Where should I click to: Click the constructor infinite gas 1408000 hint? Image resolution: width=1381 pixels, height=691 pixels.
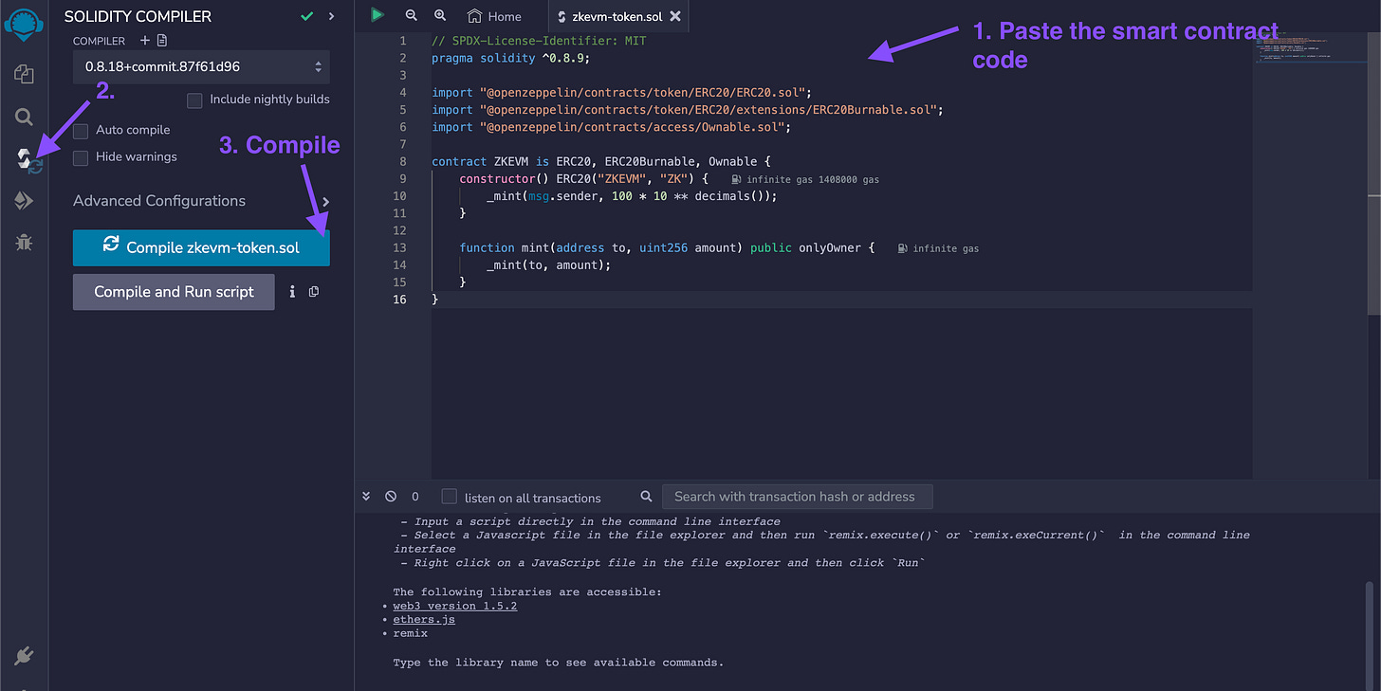[806, 179]
